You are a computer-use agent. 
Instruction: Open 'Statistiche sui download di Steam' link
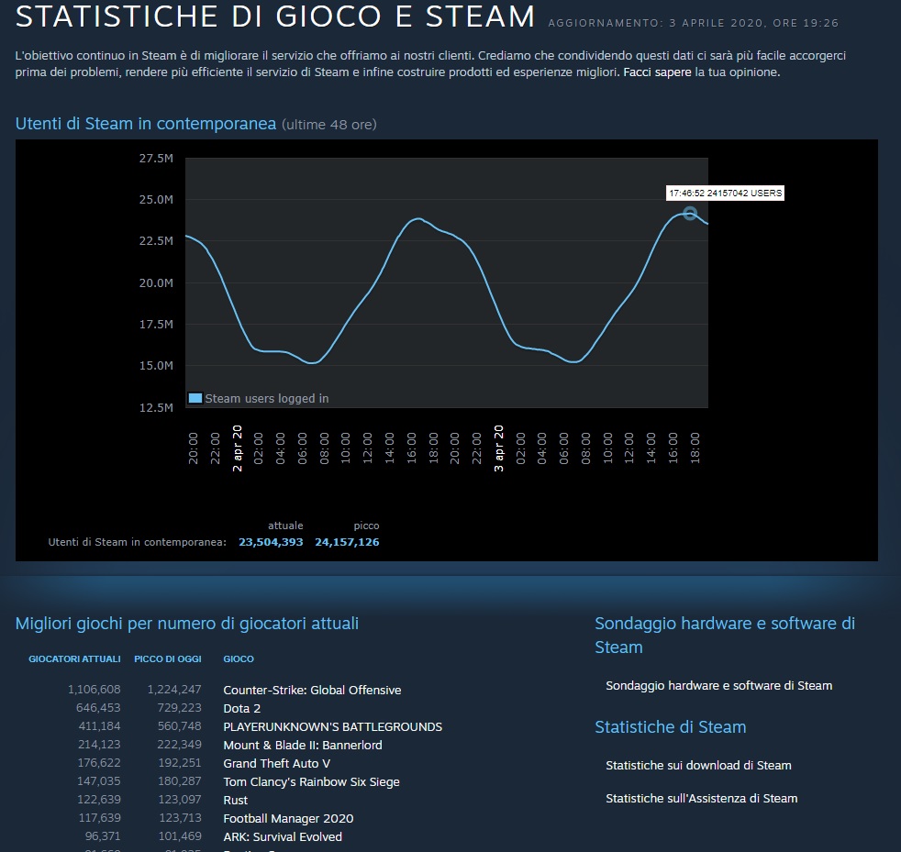point(698,765)
